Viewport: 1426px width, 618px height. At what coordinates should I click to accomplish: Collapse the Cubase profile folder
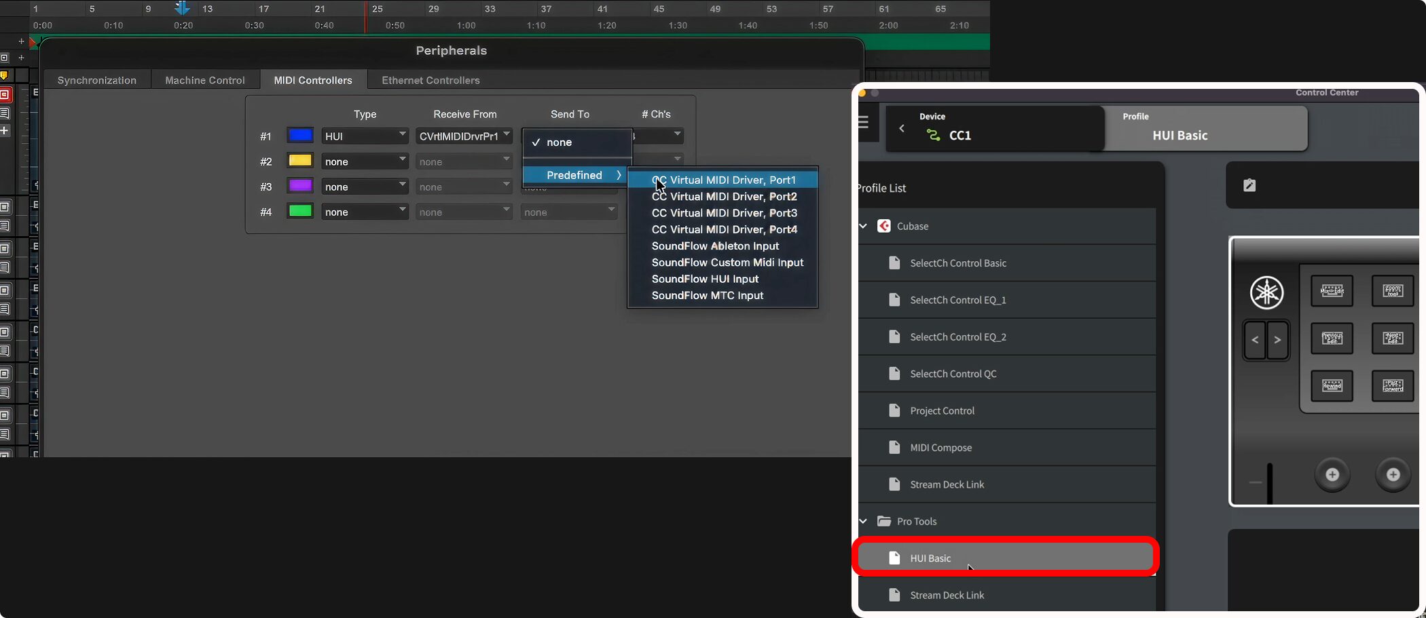click(x=863, y=226)
